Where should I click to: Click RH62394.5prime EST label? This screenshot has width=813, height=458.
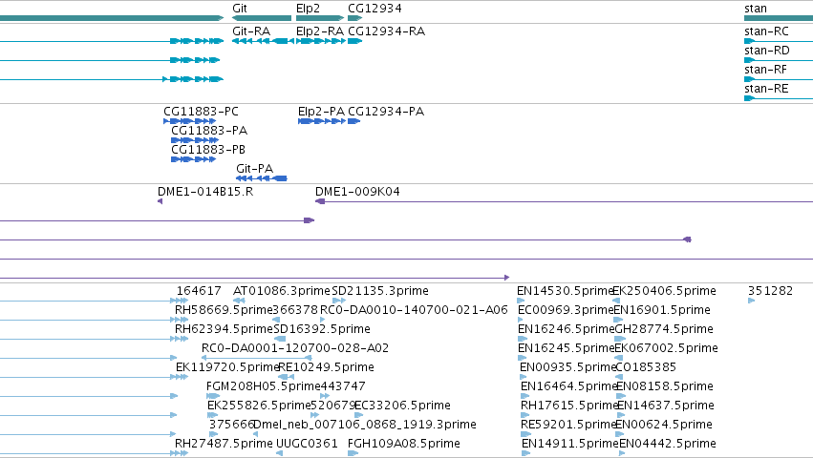pyautogui.click(x=224, y=329)
